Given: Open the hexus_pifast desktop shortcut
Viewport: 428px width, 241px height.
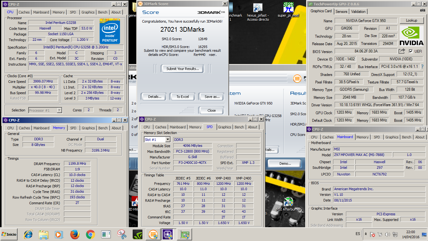Looking at the screenshot, I should (x=258, y=12).
